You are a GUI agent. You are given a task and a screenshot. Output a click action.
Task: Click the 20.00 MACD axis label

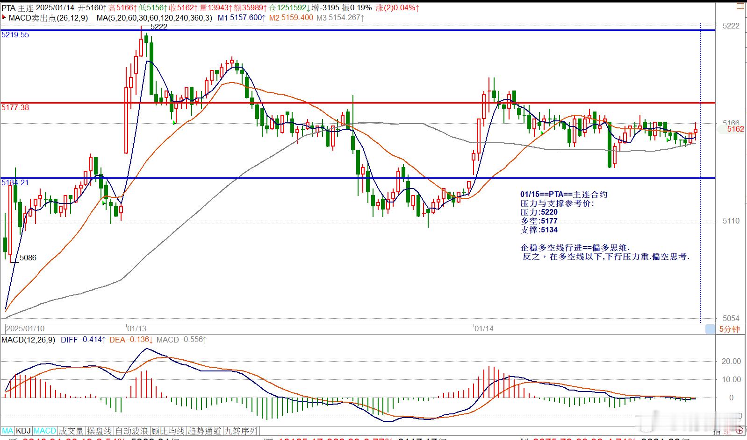[732, 361]
